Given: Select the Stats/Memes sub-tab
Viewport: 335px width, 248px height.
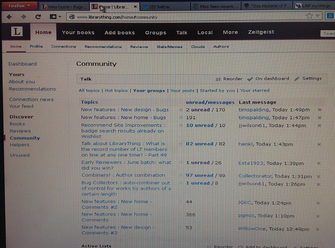Looking at the screenshot, I should (x=170, y=47).
